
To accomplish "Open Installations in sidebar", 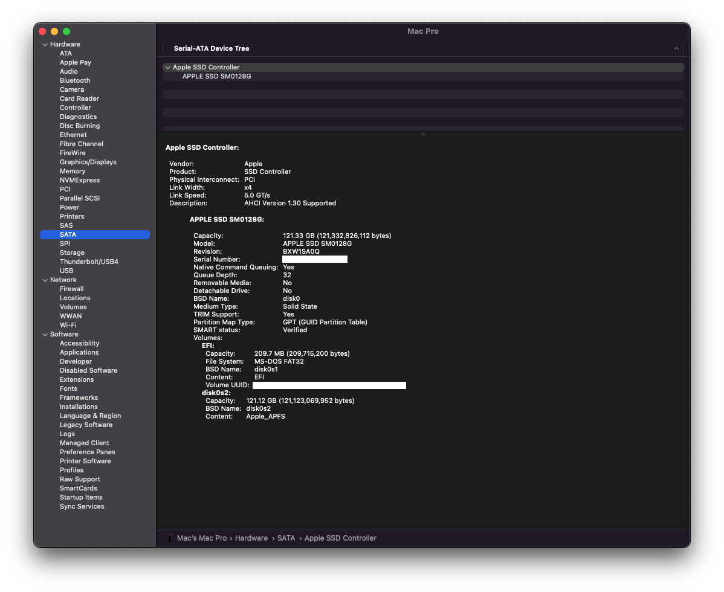I will [79, 407].
